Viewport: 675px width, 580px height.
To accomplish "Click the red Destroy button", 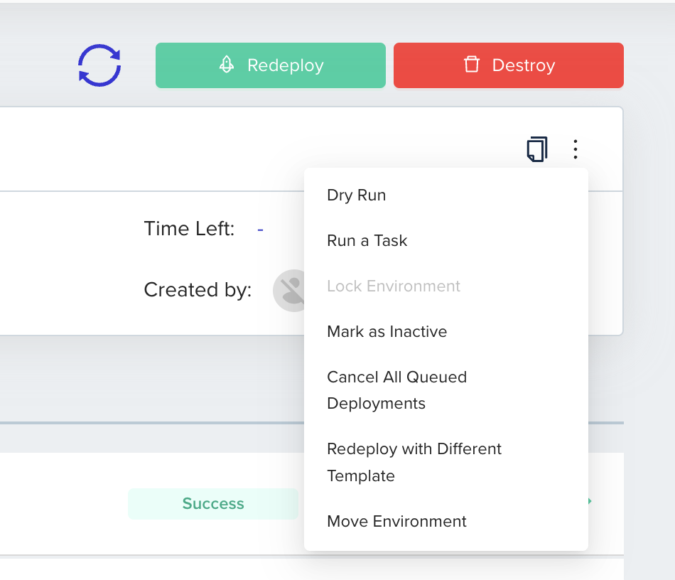I will click(509, 65).
